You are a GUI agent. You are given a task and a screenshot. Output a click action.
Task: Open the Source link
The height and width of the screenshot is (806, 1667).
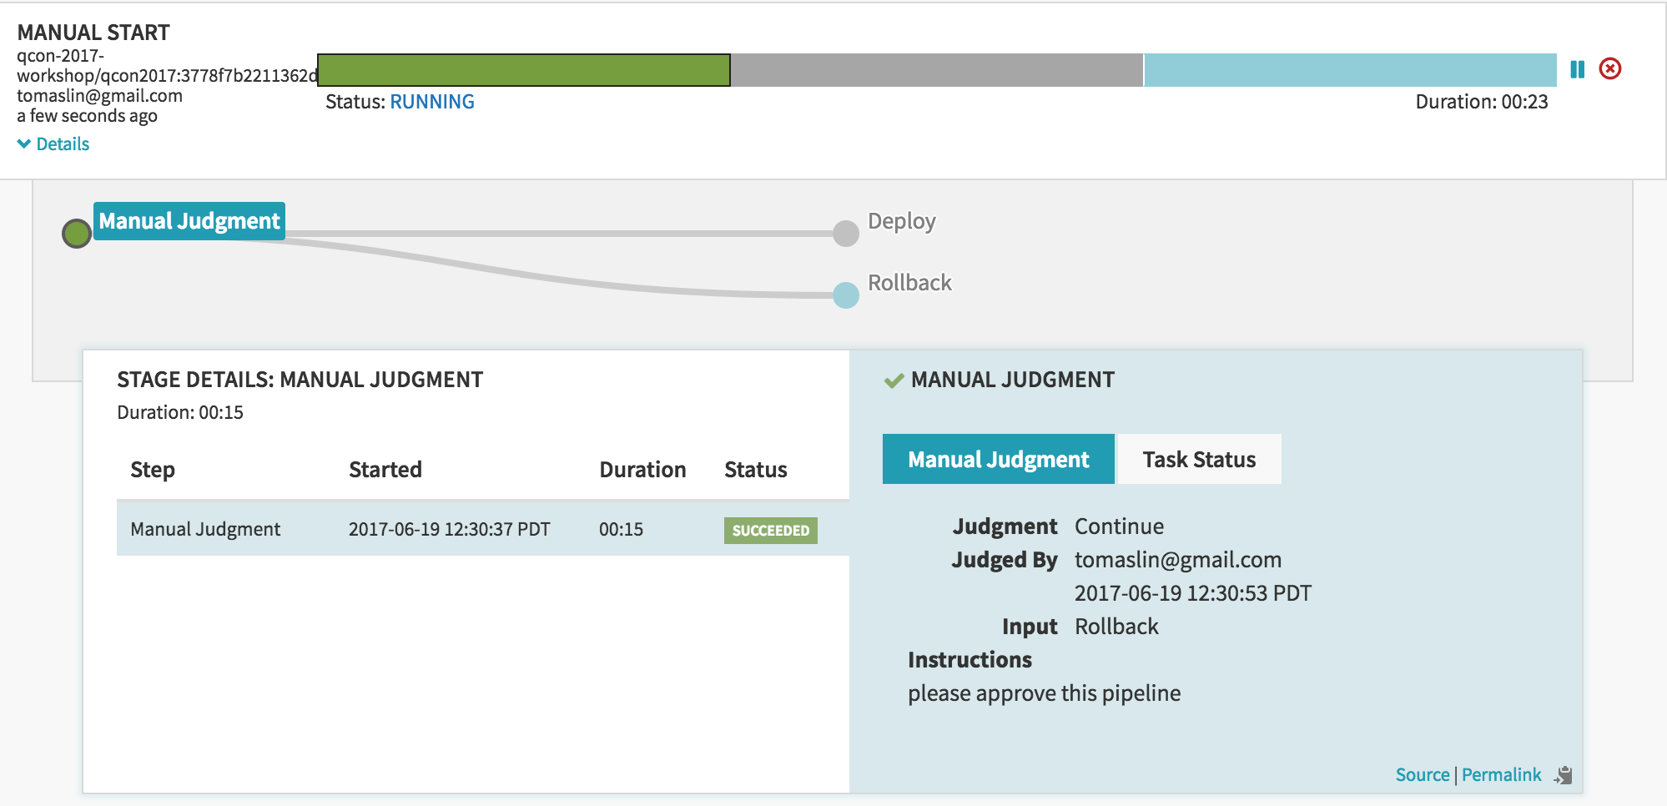click(x=1423, y=775)
